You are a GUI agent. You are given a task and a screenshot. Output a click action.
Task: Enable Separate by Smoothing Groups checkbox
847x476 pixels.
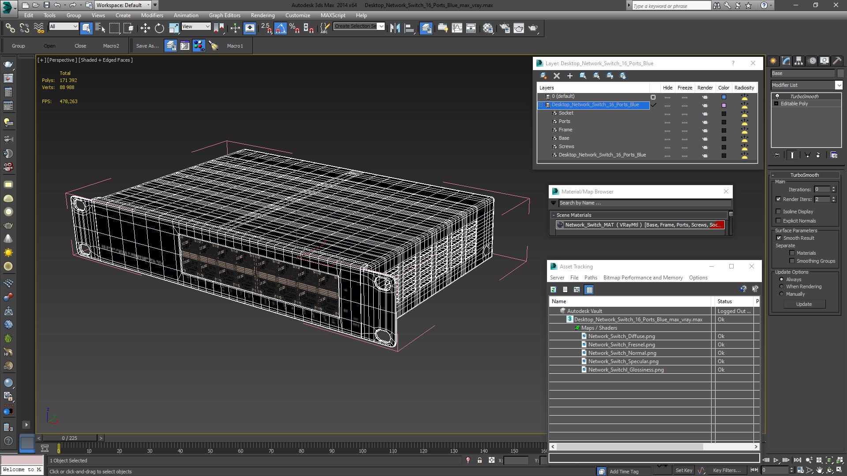click(x=792, y=261)
